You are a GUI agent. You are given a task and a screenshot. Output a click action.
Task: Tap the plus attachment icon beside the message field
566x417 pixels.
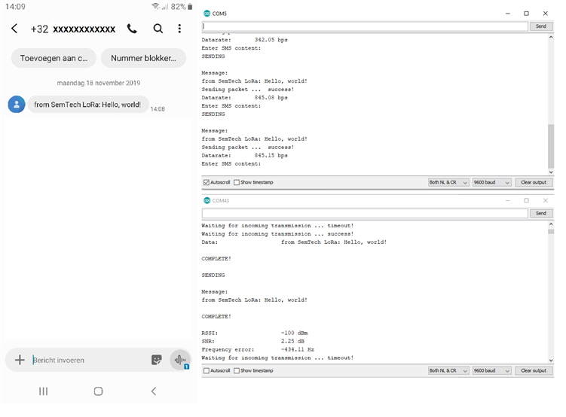click(20, 360)
